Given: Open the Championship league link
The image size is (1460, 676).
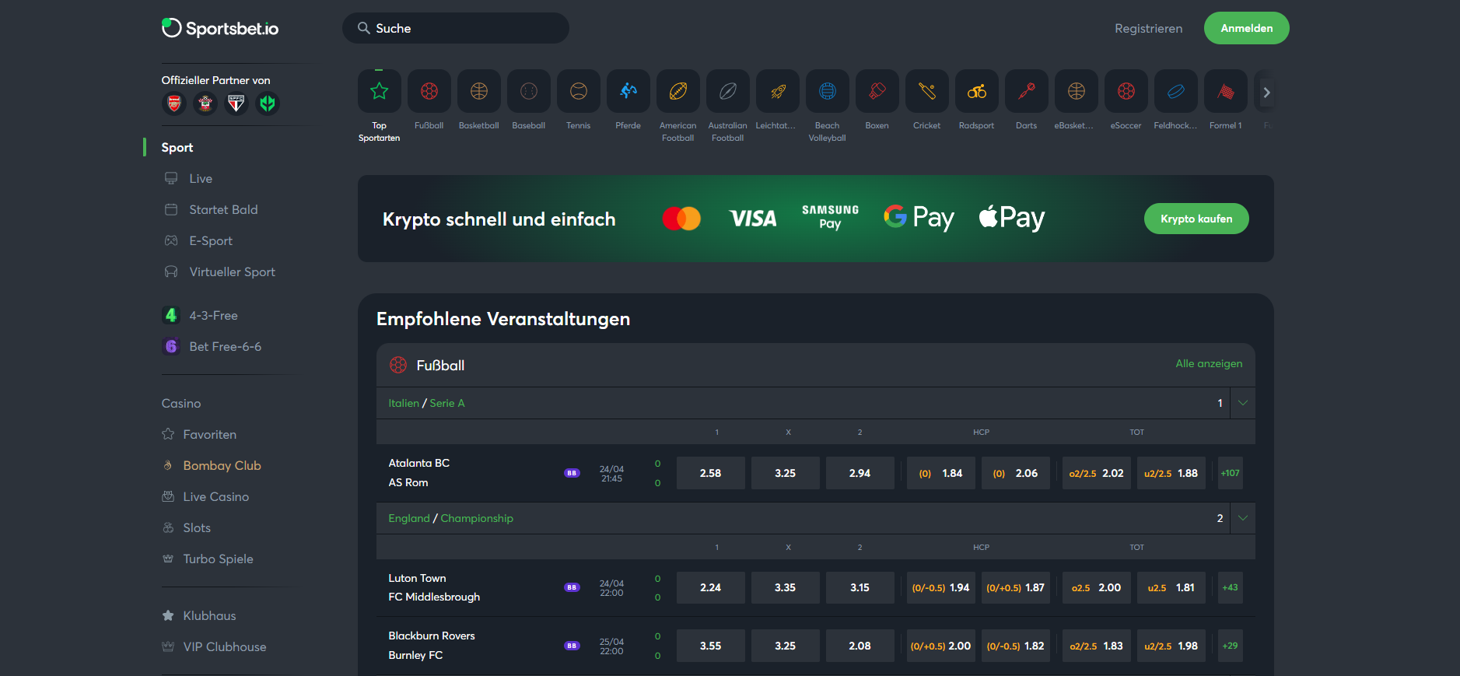Looking at the screenshot, I should pyautogui.click(x=477, y=518).
